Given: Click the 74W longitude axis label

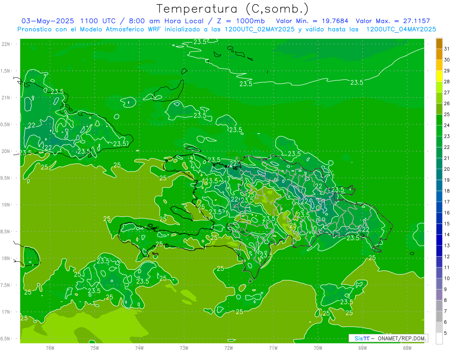Looking at the screenshot, I should [139, 348].
